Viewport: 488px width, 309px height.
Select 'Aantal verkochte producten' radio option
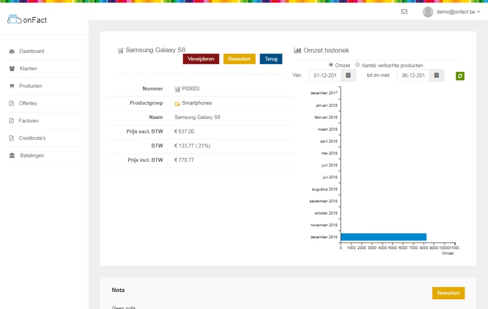(358, 65)
